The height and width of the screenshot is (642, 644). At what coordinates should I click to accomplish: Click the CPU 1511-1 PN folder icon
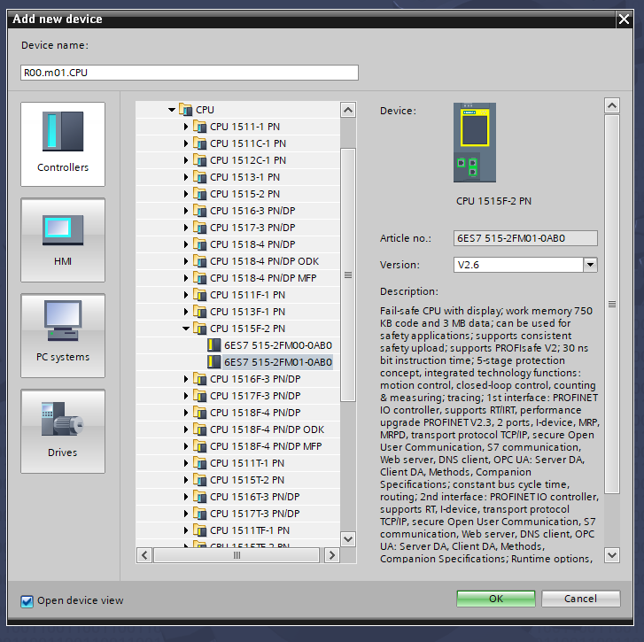199,127
